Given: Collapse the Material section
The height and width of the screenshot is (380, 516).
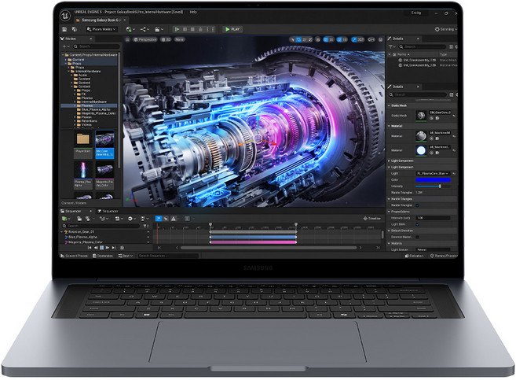Looking at the screenshot, I should pos(390,126).
